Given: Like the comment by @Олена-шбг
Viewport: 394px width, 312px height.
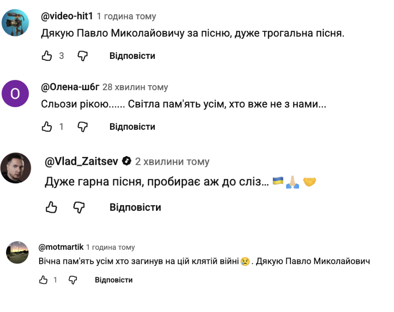Looking at the screenshot, I should pyautogui.click(x=47, y=127).
